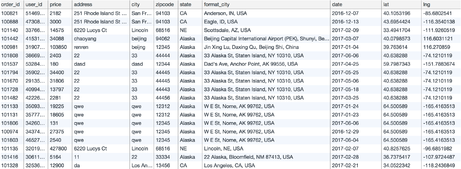Sort by the order_id column header

tap(12, 5)
